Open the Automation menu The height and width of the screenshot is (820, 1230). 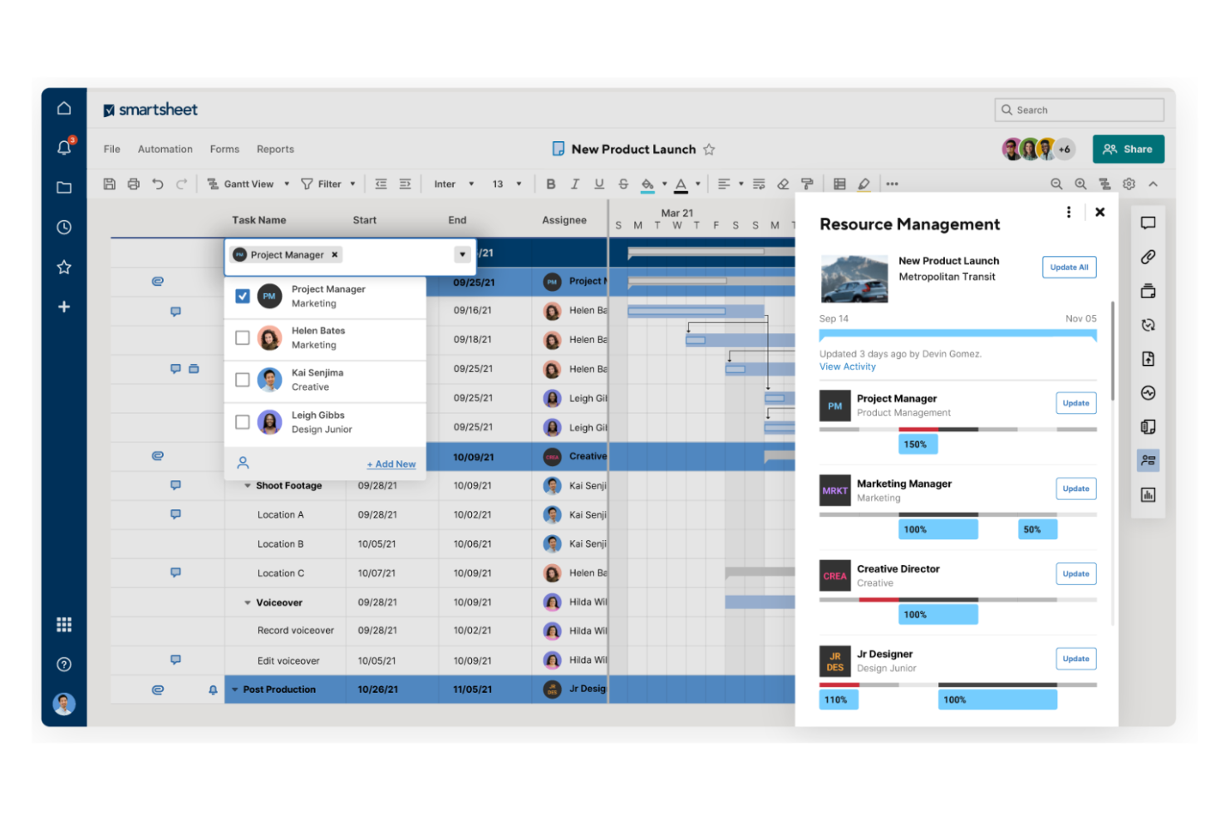pyautogui.click(x=165, y=149)
